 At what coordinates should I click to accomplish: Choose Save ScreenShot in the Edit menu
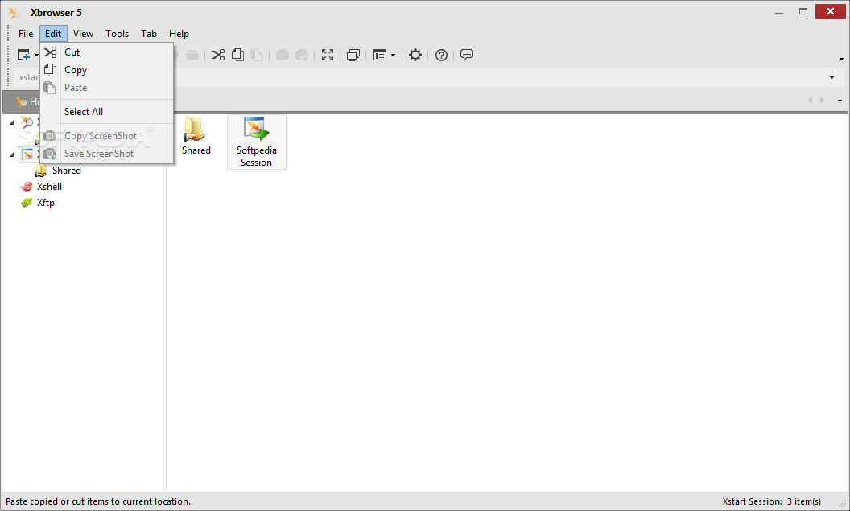tap(107, 154)
